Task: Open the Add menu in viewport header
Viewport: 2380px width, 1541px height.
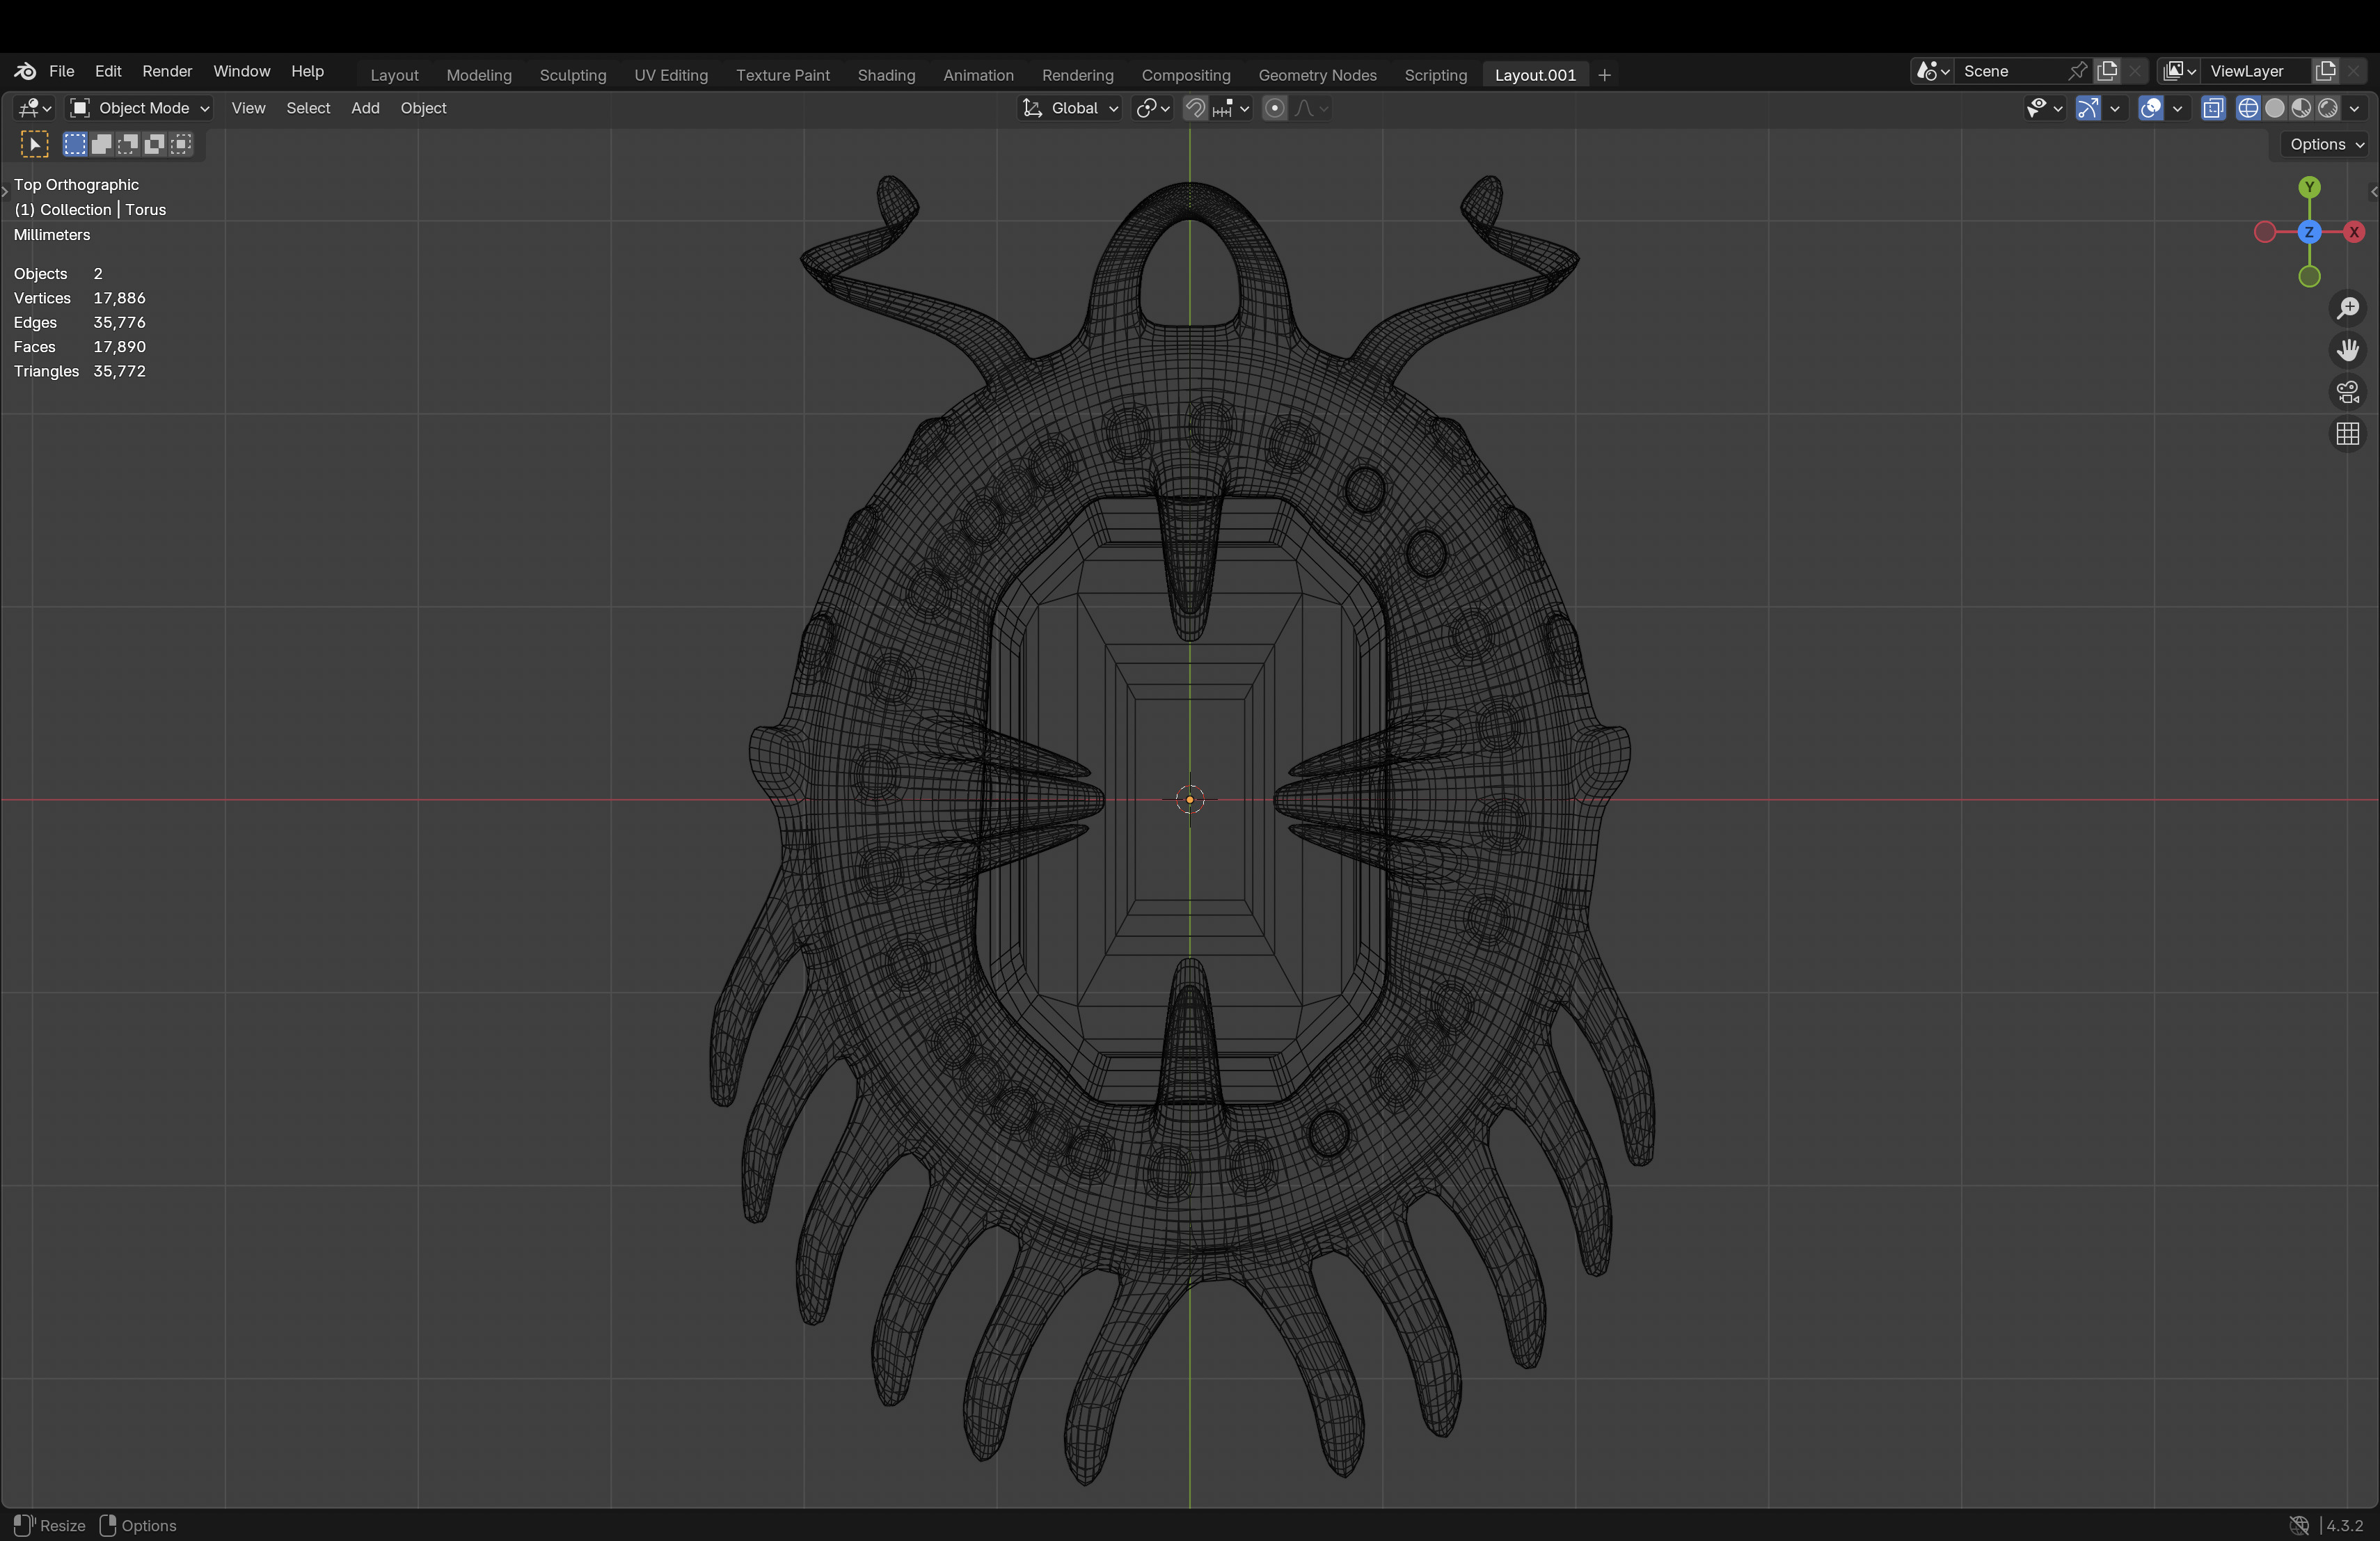Action: 365,108
